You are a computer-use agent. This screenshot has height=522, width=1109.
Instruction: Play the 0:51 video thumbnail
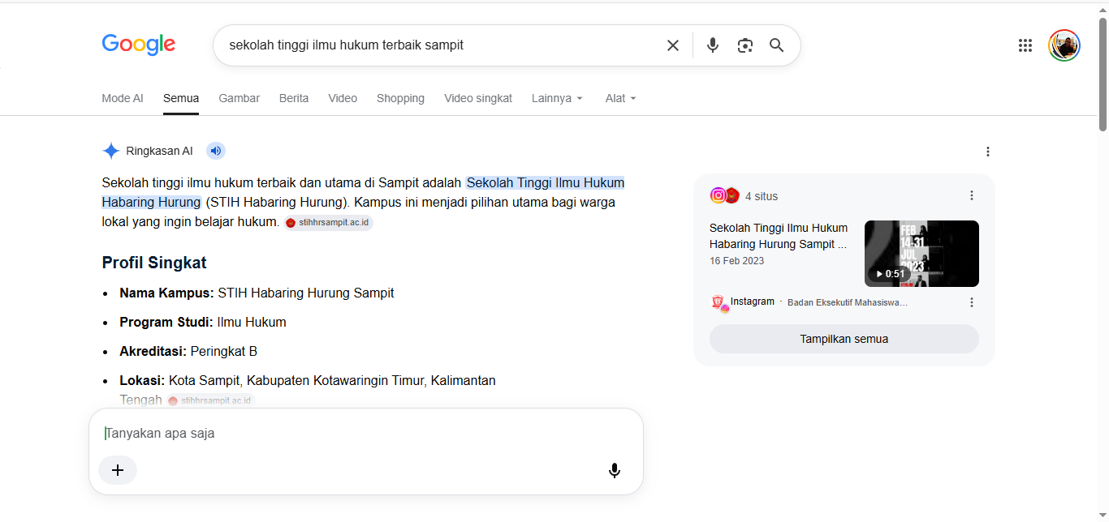tap(921, 254)
